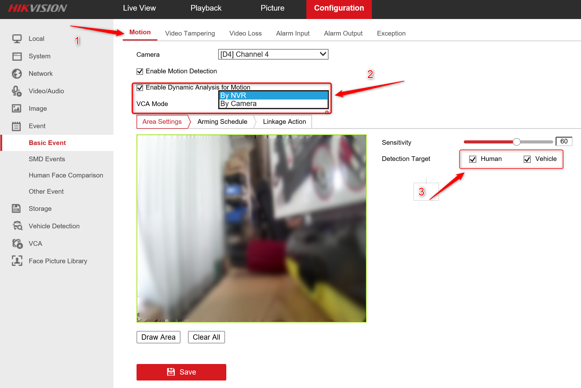Viewport: 581px width, 388px height.
Task: Open Face Picture Library via its icon
Action: 17,261
